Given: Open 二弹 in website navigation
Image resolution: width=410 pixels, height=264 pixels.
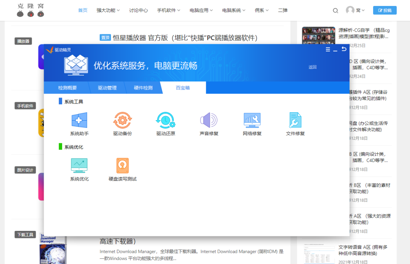Looking at the screenshot, I should click(283, 10).
